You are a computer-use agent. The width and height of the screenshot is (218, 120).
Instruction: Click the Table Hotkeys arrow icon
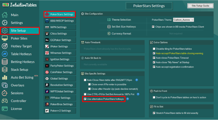5,54
